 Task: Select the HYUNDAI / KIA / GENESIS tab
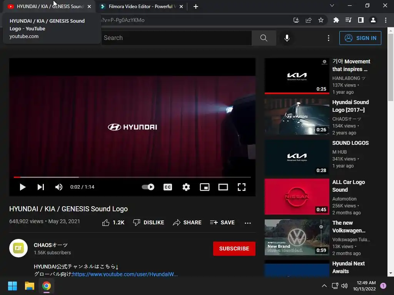50,7
